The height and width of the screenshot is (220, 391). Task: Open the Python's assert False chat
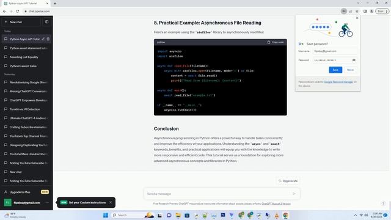click(x=26, y=66)
